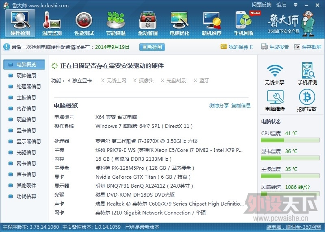Click 明基 BenQ XL2411Z monitor text
Viewport: 325px width, 232px height.
[144, 186]
